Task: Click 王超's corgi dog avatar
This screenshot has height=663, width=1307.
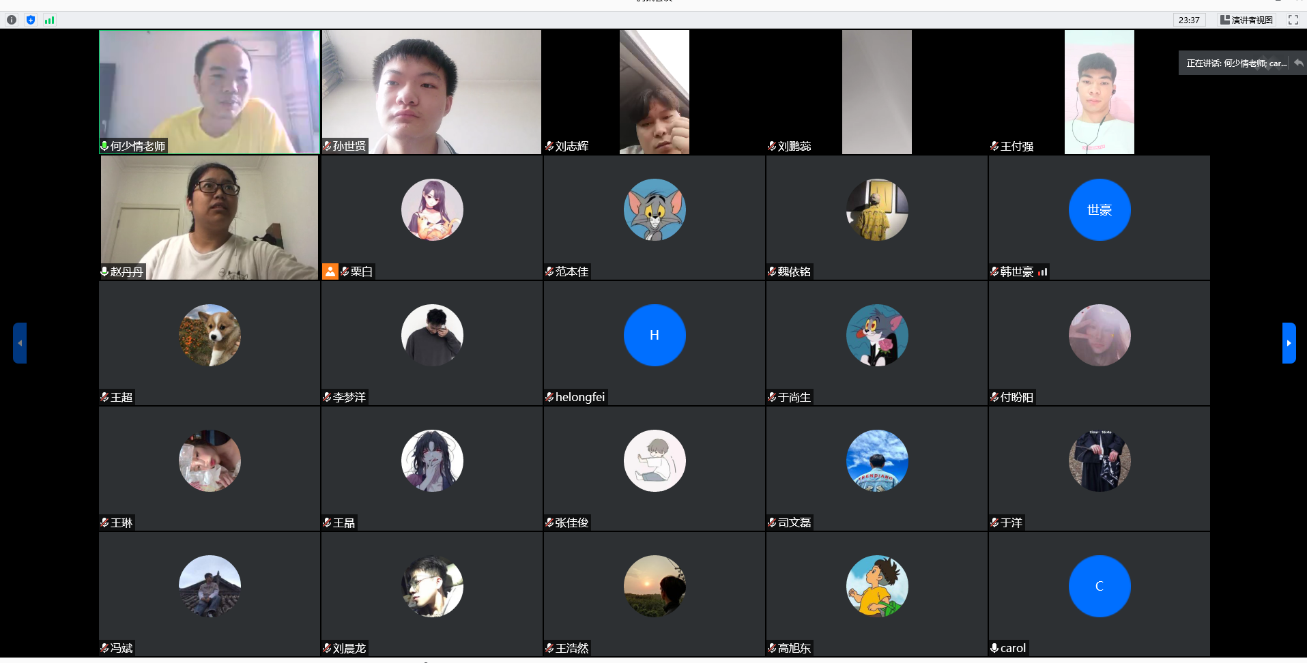Action: pyautogui.click(x=210, y=335)
